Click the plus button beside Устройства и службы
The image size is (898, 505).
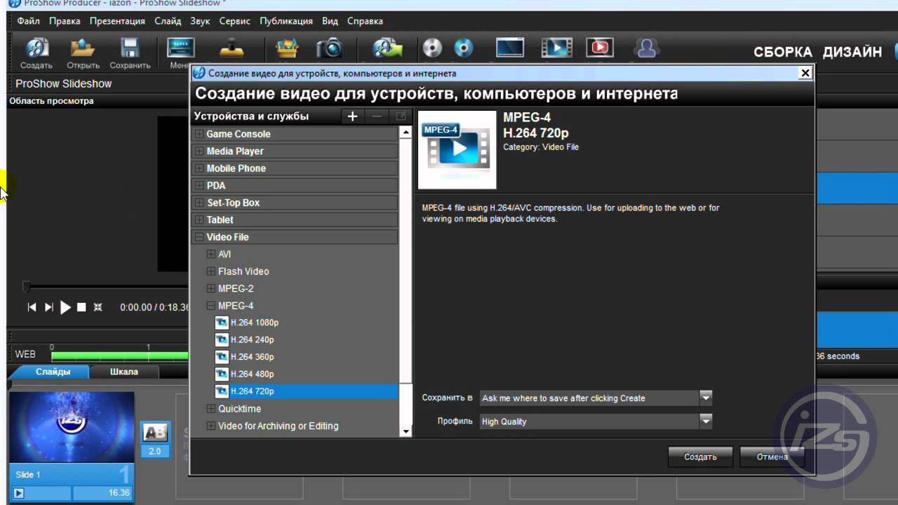point(352,116)
